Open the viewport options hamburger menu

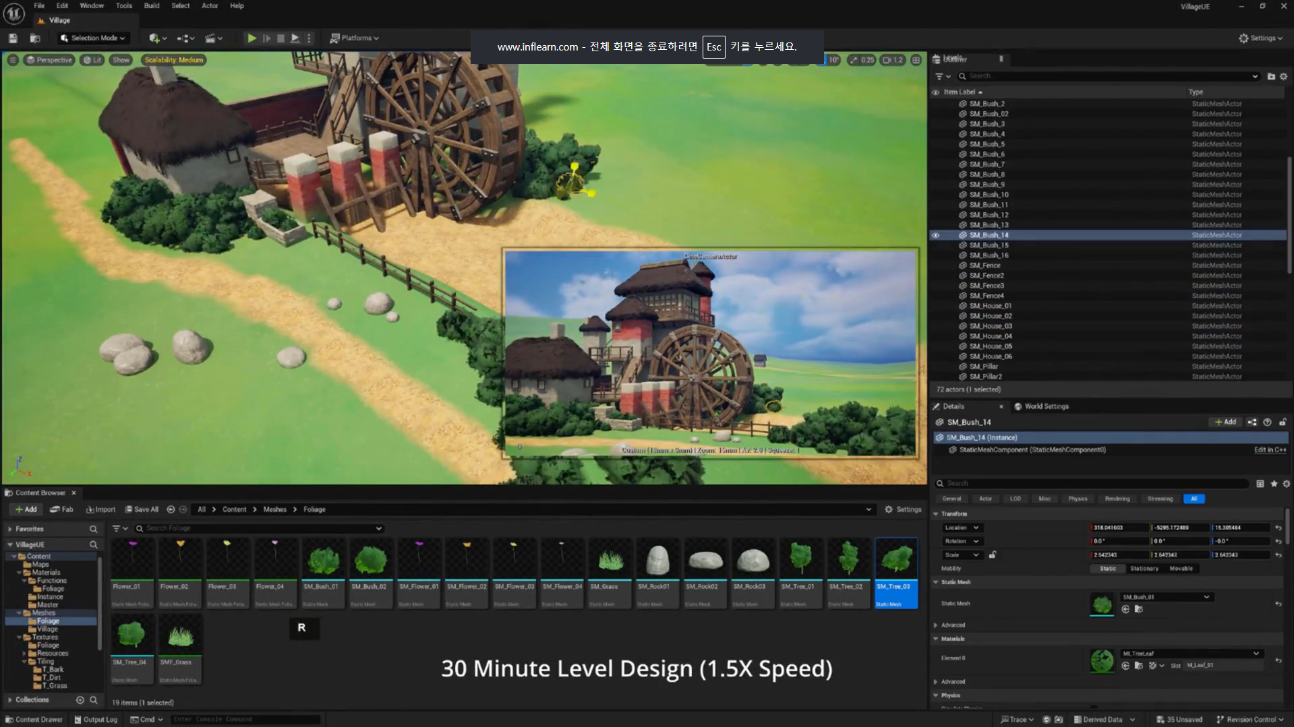[x=13, y=60]
